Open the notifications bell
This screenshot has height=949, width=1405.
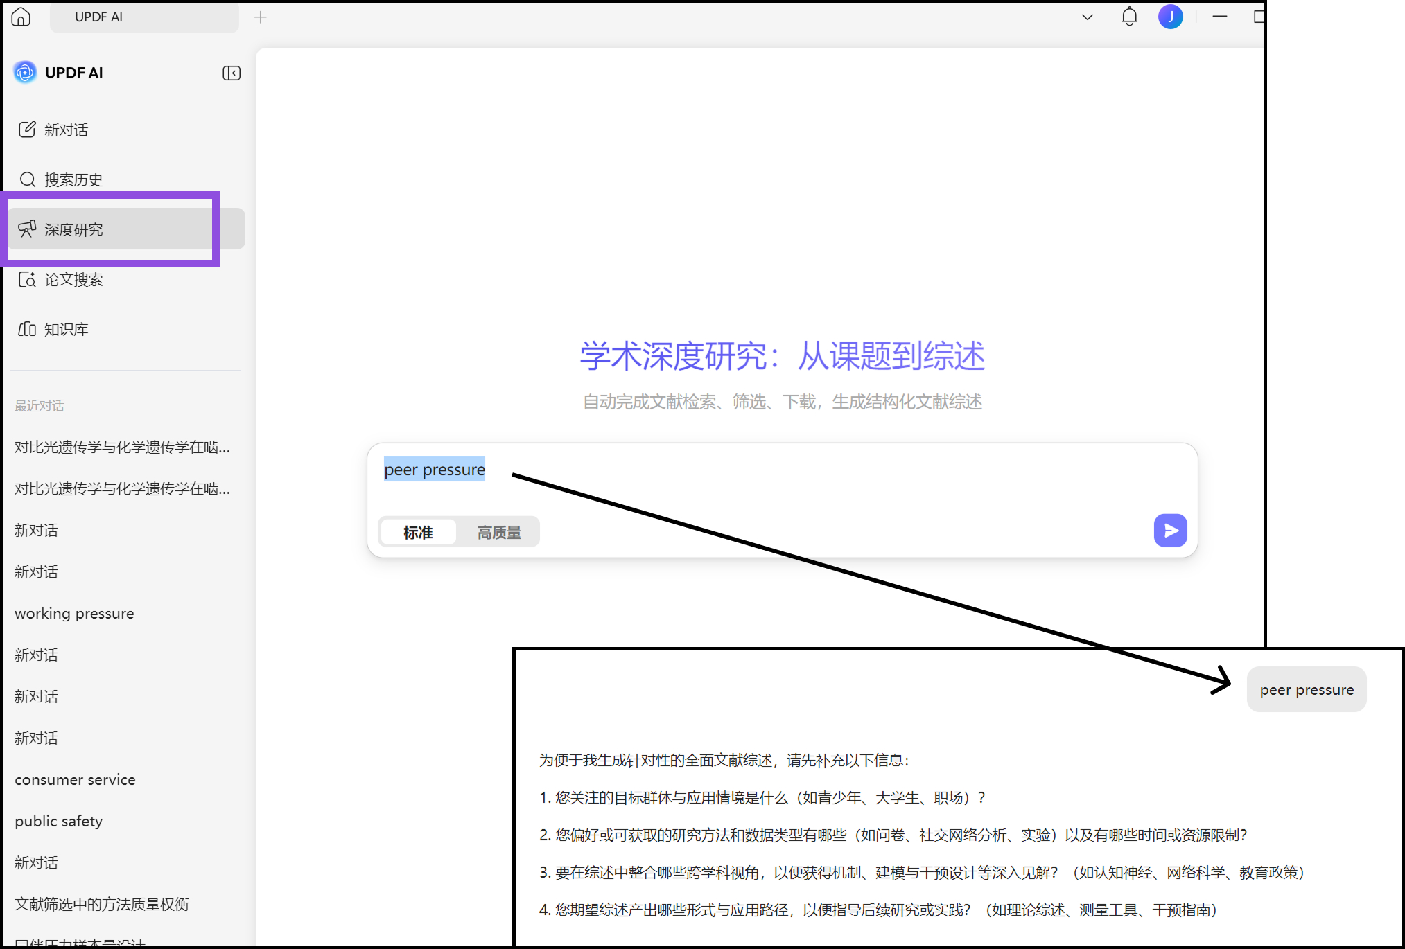1129,17
